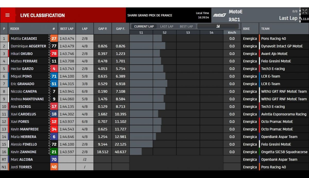309x178 pixels.
Task: Select rider Xavi CARDELUS
Action: click(23, 114)
